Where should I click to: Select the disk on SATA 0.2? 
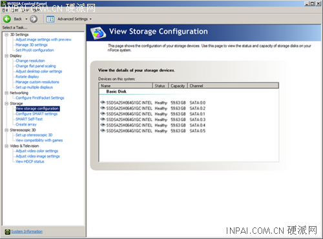[153, 108]
